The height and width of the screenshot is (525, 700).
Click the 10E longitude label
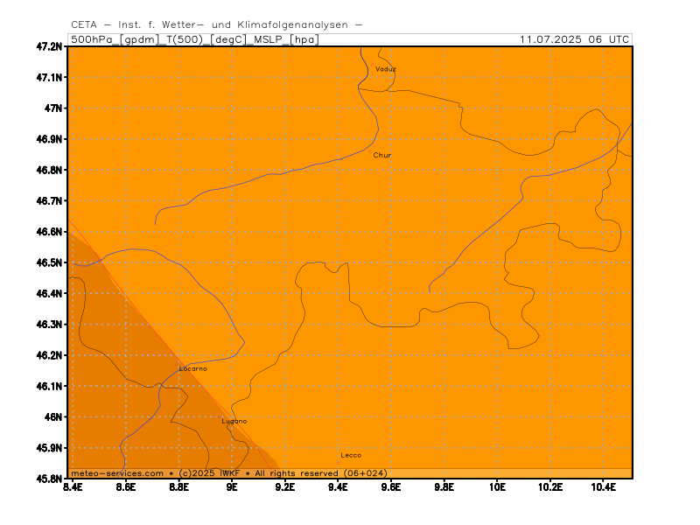(497, 487)
